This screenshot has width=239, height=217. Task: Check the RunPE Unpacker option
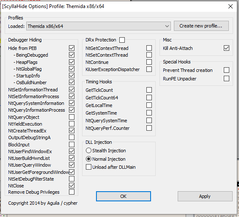[x=226, y=79]
